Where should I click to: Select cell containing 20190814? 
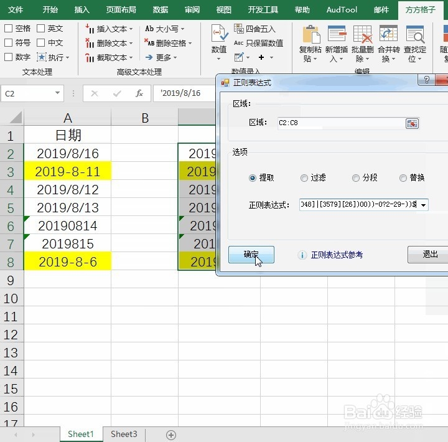[68, 225]
